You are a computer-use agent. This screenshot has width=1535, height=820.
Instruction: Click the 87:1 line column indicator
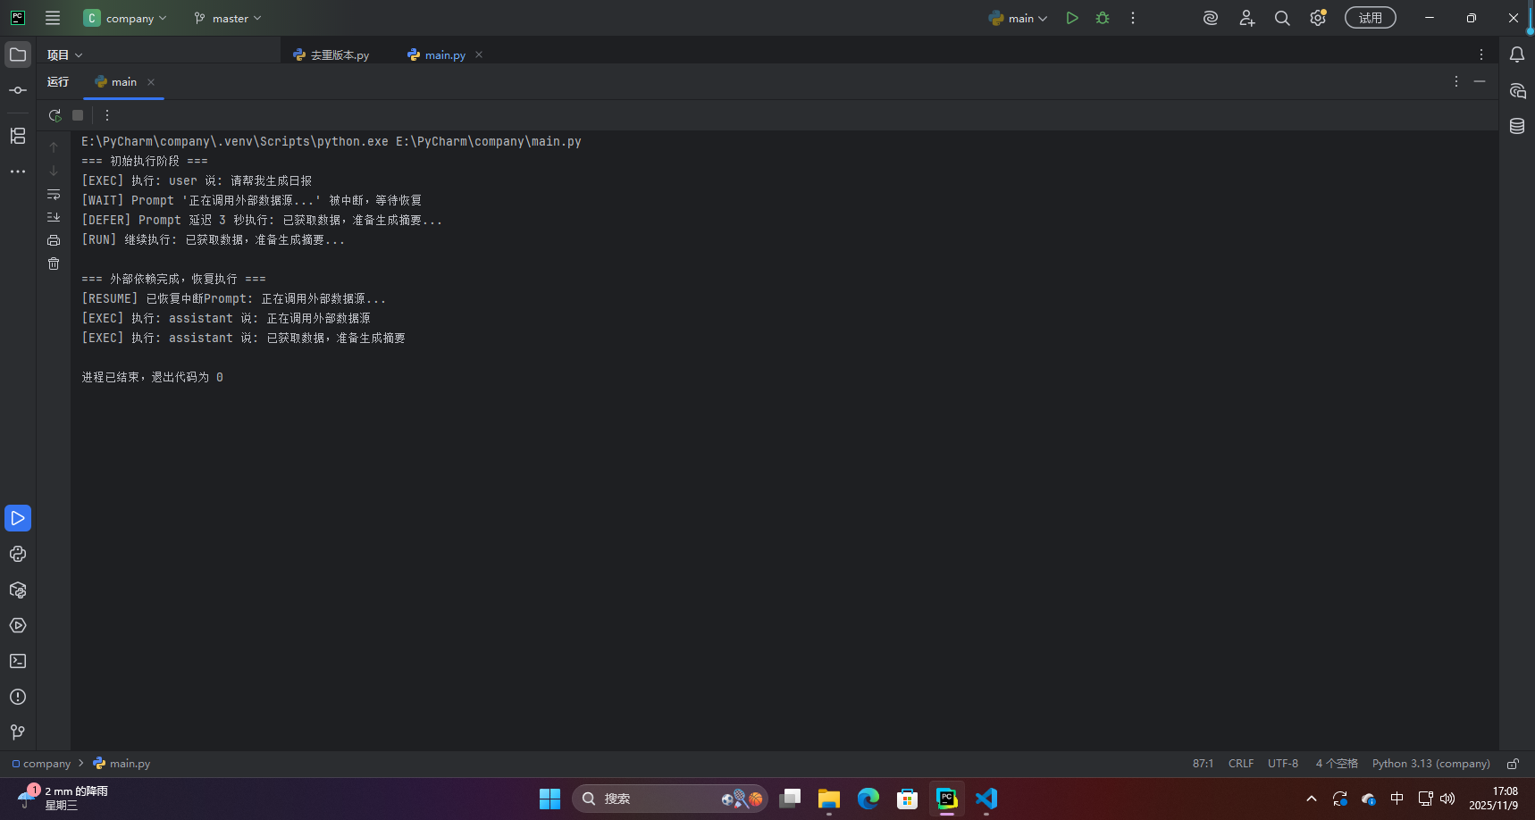click(x=1203, y=764)
